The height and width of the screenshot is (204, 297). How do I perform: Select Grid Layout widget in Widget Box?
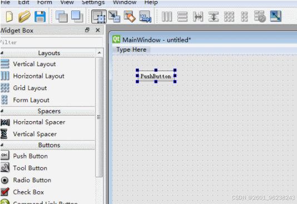point(47,88)
